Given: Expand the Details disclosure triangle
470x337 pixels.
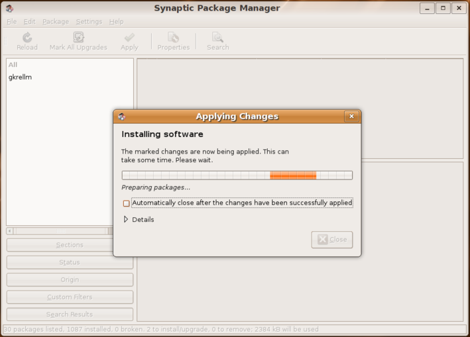Looking at the screenshot, I should pos(126,219).
